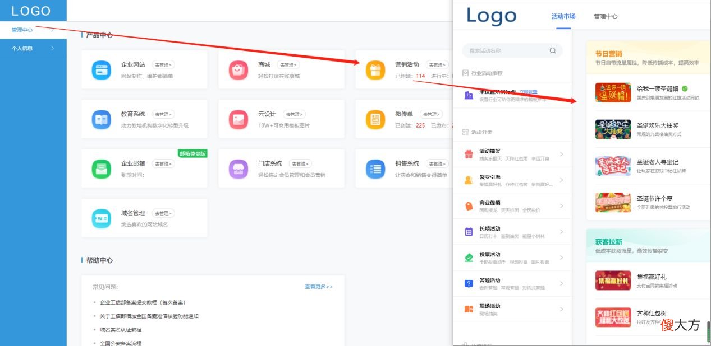
Task: Click the 立即设置 industry link
Action: point(528,92)
